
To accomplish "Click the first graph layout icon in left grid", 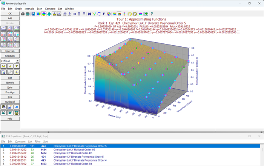I will click(3, 28).
